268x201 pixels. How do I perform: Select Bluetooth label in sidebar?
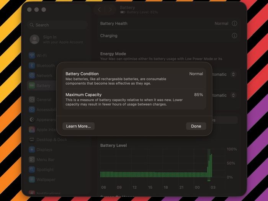pyautogui.click(x=46, y=65)
